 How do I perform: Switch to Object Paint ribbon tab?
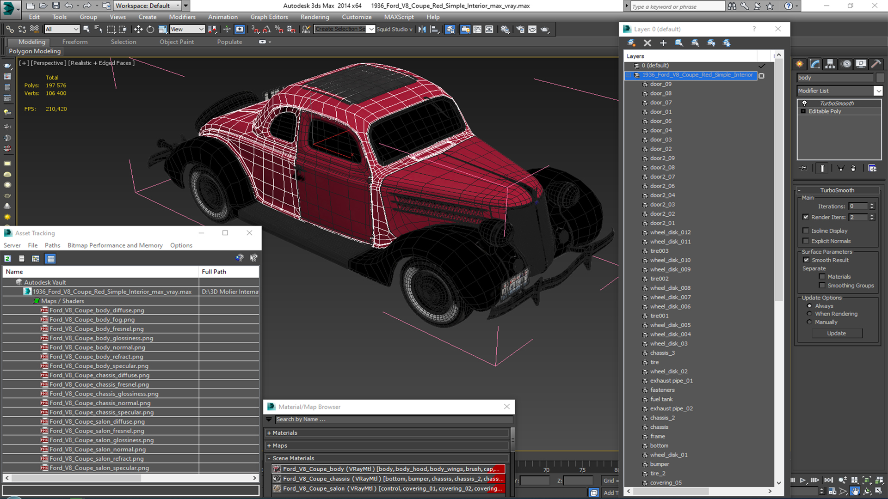[177, 42]
